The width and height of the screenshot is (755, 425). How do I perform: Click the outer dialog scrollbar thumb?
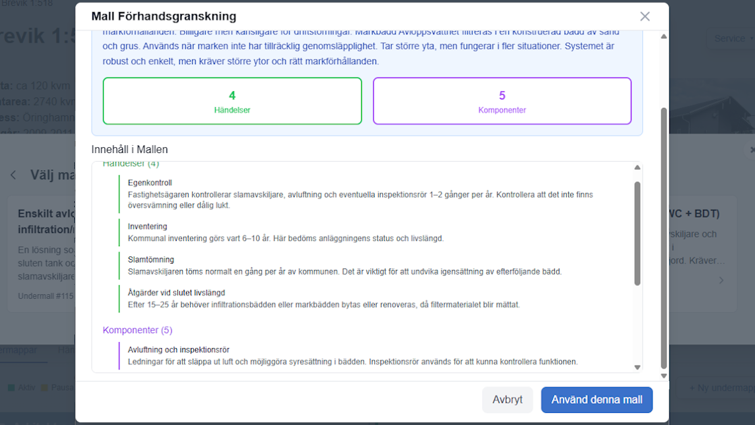(x=663, y=238)
